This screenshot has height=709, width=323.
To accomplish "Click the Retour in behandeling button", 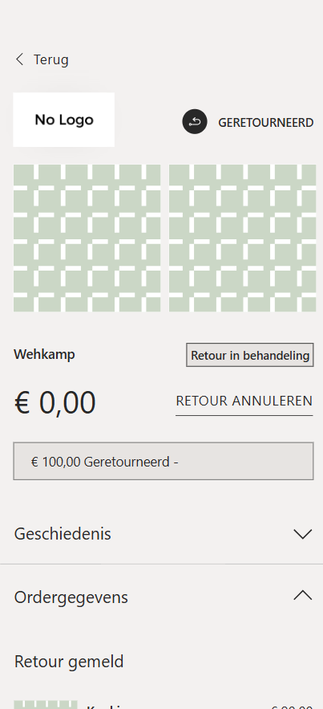I will click(250, 355).
